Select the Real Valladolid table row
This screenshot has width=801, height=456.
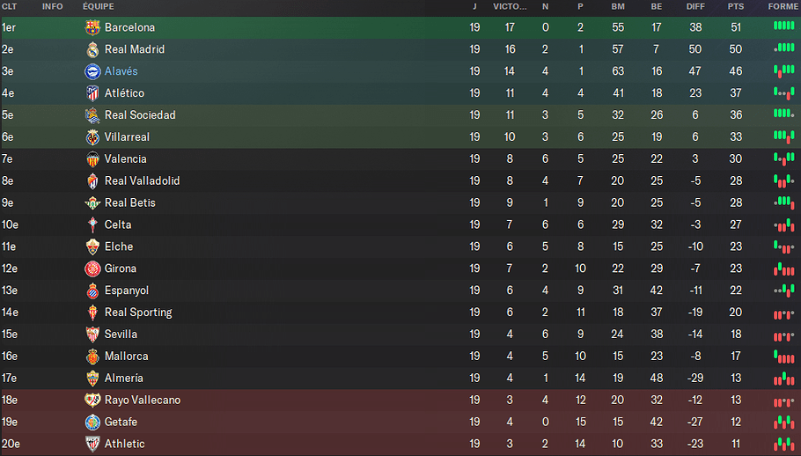click(400, 181)
